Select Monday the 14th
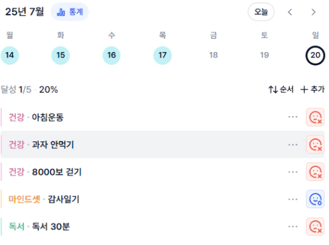 coord(9,55)
